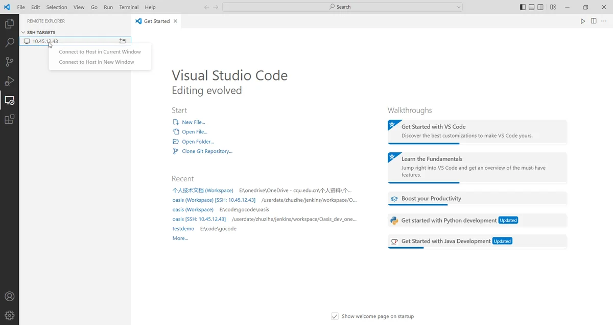Select the Remote Explorer activity icon
This screenshot has height=325, width=613.
point(9,100)
